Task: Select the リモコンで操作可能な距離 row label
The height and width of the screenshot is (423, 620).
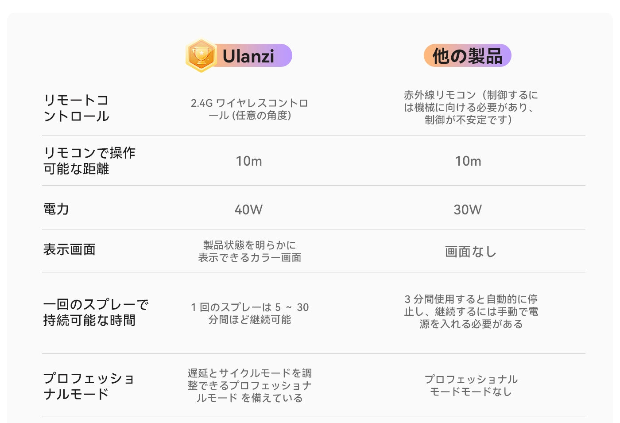Action: point(89,160)
